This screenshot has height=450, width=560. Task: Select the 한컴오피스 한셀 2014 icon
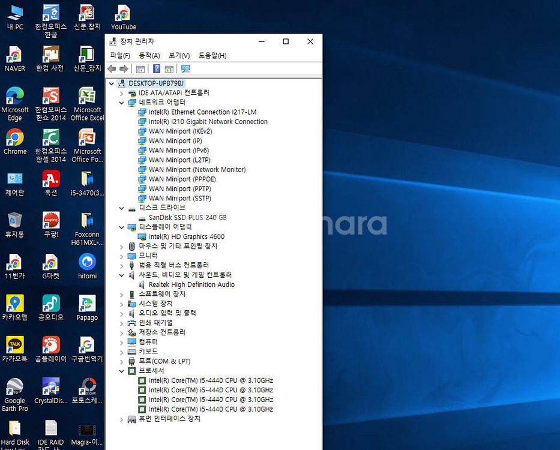coord(50,146)
